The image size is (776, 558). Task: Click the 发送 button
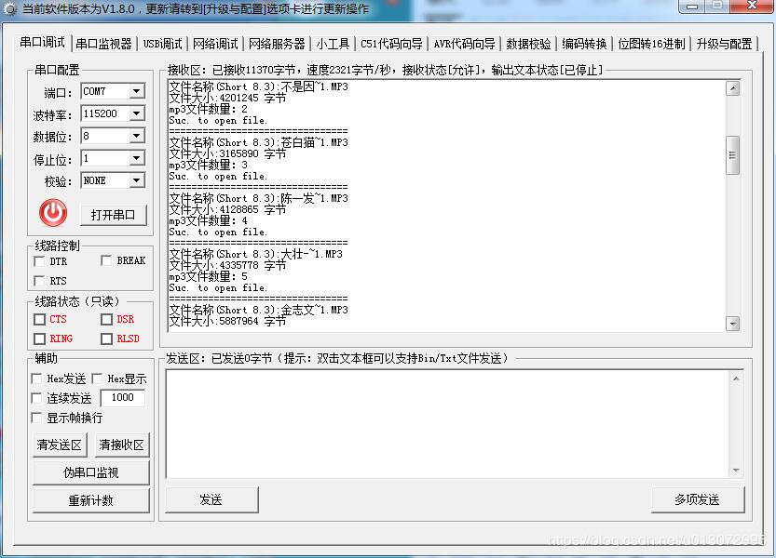pos(211,499)
